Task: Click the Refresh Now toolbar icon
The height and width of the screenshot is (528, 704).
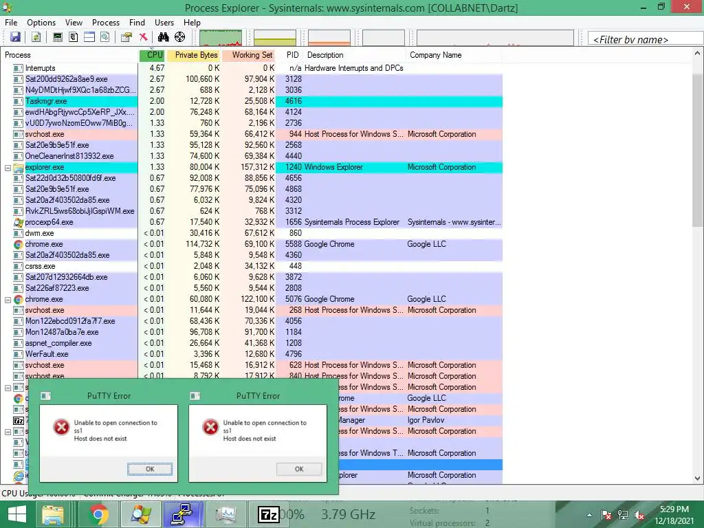Action: (36, 37)
